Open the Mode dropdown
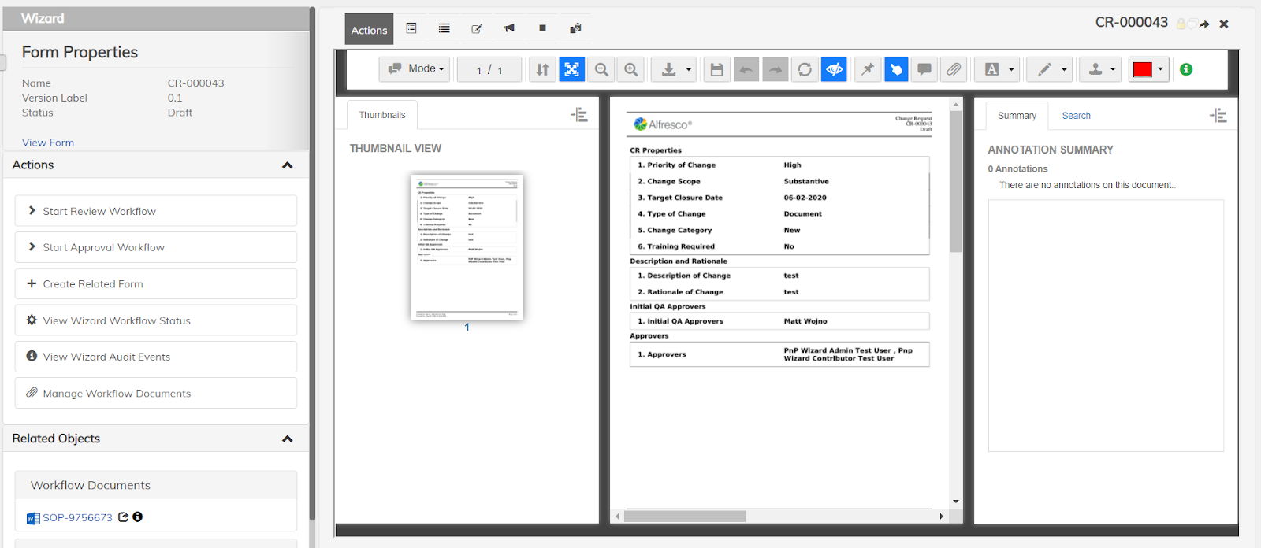 415,69
